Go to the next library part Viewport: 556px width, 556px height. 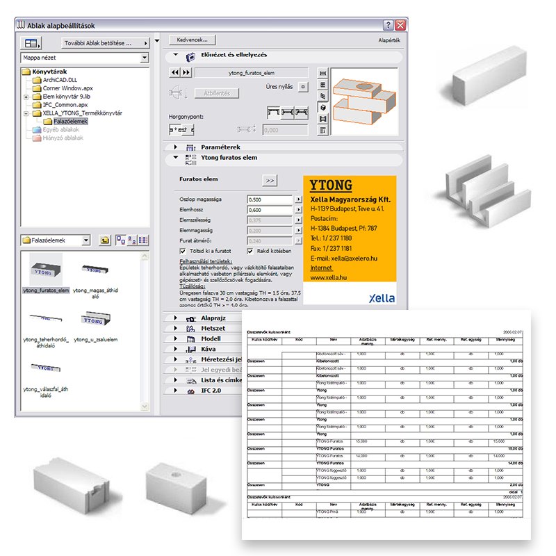point(186,73)
